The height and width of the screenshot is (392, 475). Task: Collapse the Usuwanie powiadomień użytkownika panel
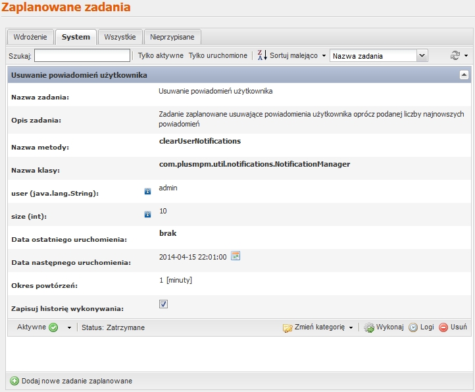pyautogui.click(x=463, y=75)
